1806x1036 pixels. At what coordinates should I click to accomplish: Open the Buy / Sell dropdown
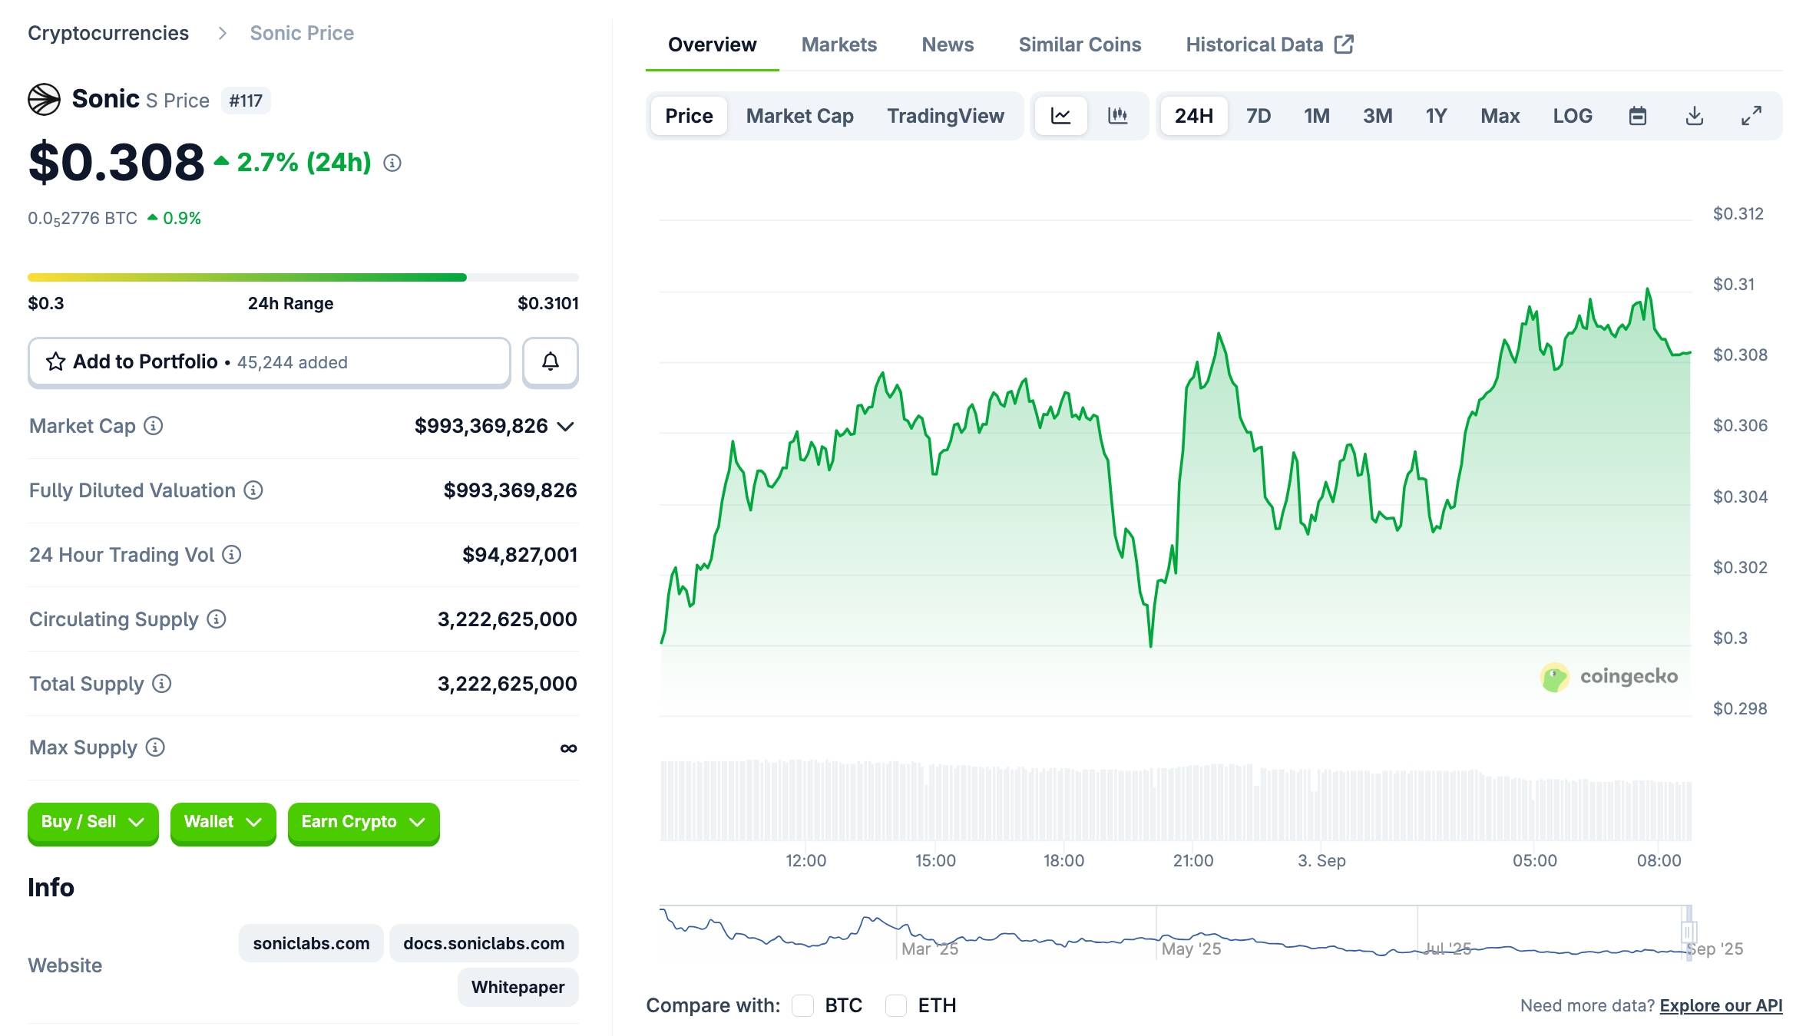click(93, 823)
